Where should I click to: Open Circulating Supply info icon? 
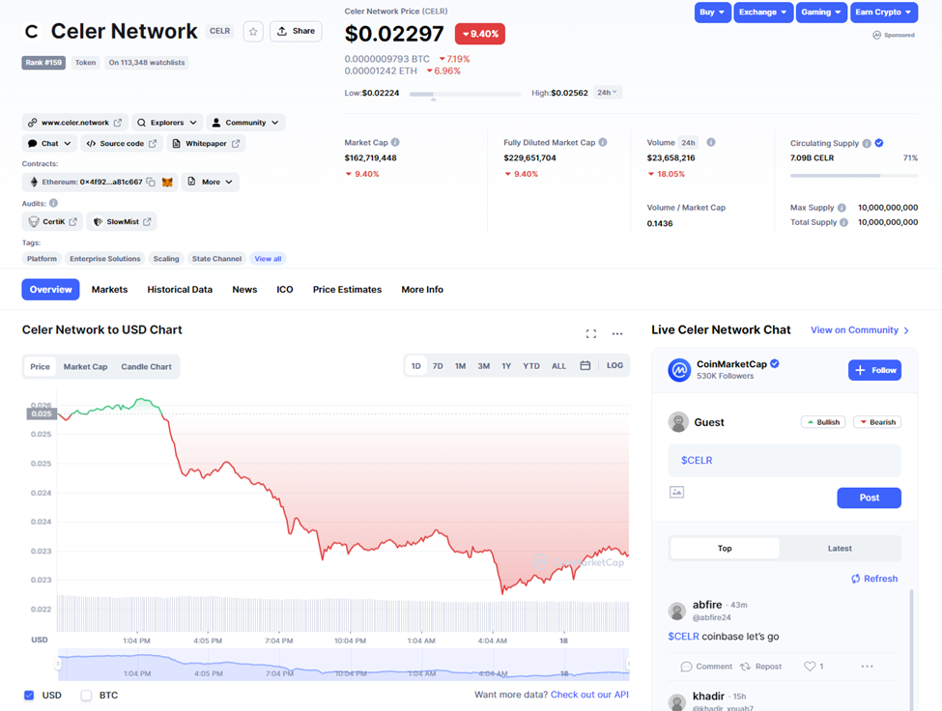[x=867, y=143]
